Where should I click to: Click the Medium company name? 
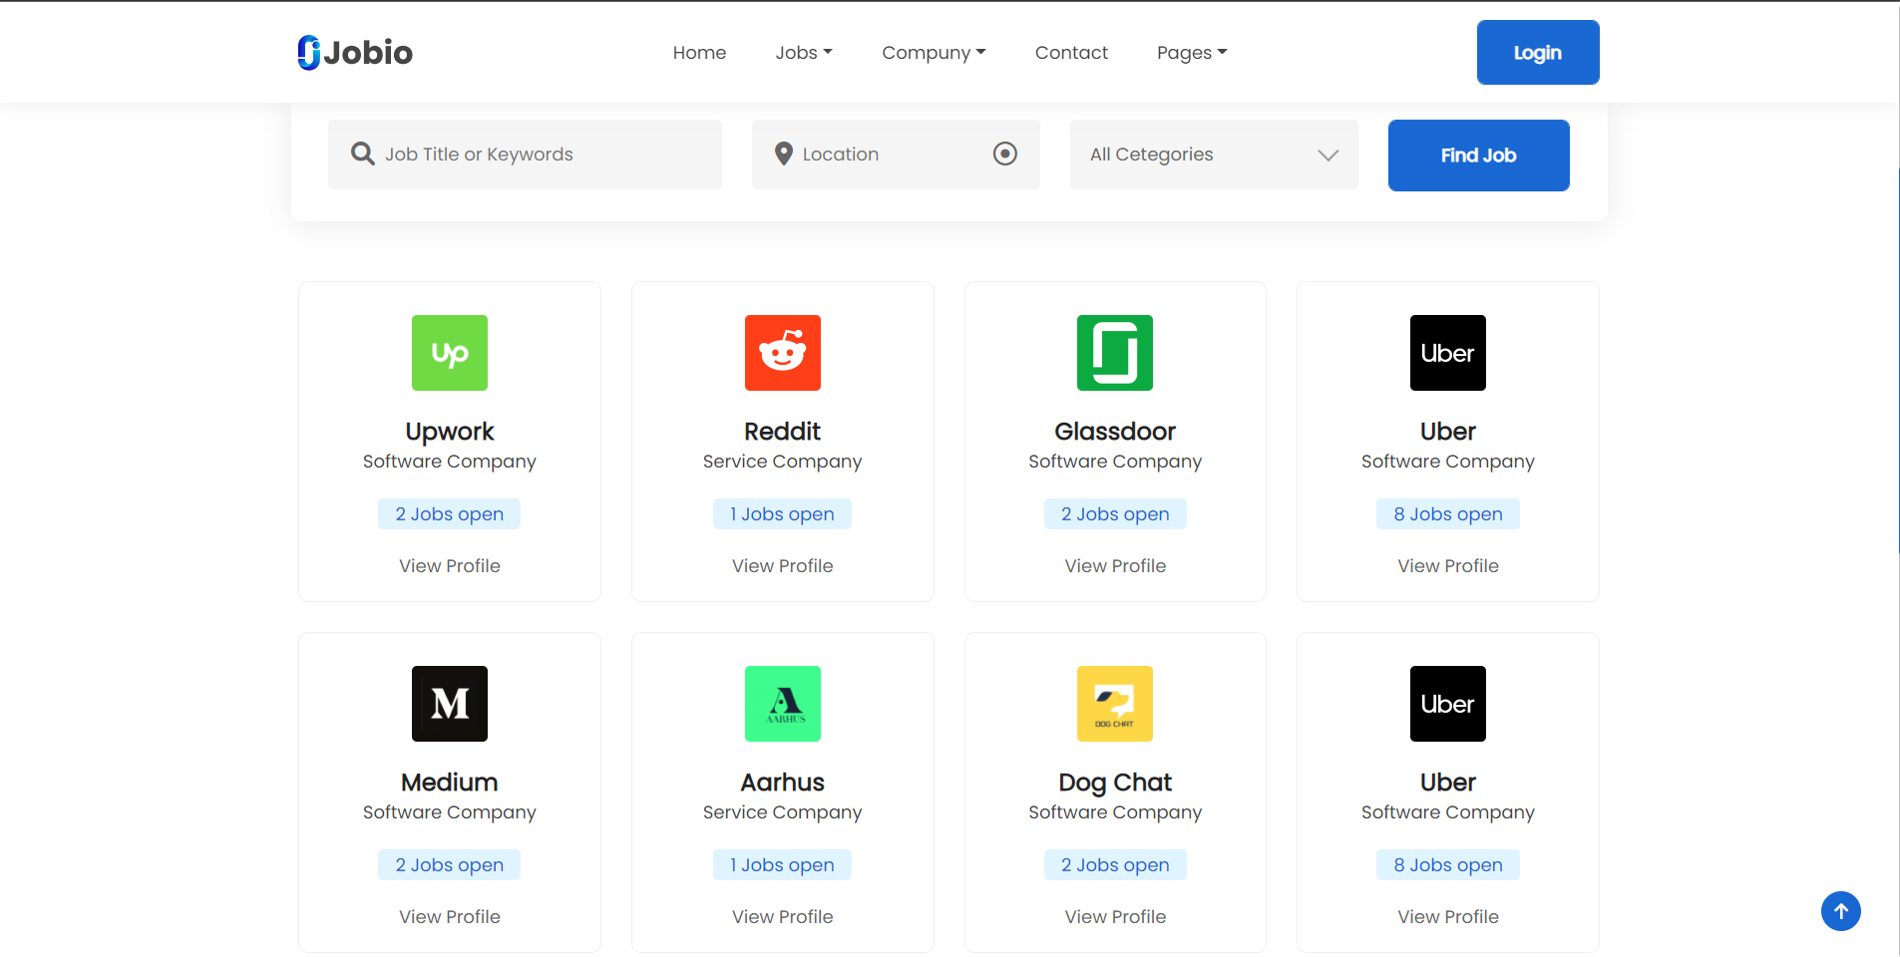450,783
